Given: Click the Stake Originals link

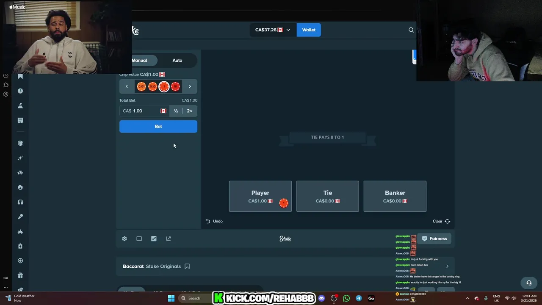Looking at the screenshot, I should 163,266.
